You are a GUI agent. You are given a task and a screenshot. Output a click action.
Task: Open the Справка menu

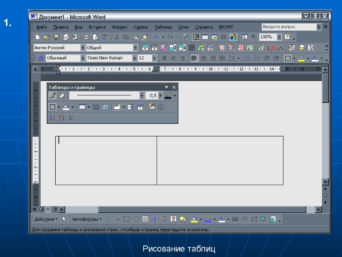click(x=204, y=27)
